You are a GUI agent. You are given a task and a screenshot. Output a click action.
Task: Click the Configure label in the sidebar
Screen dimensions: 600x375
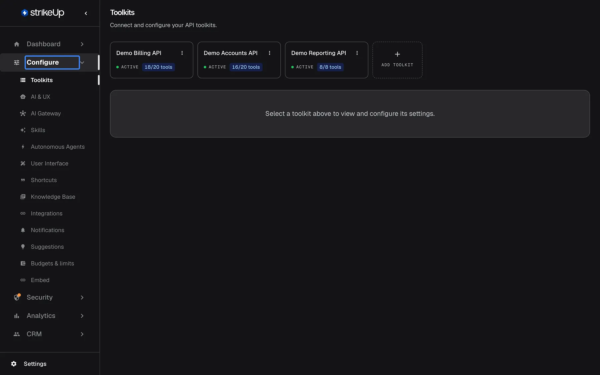point(43,62)
